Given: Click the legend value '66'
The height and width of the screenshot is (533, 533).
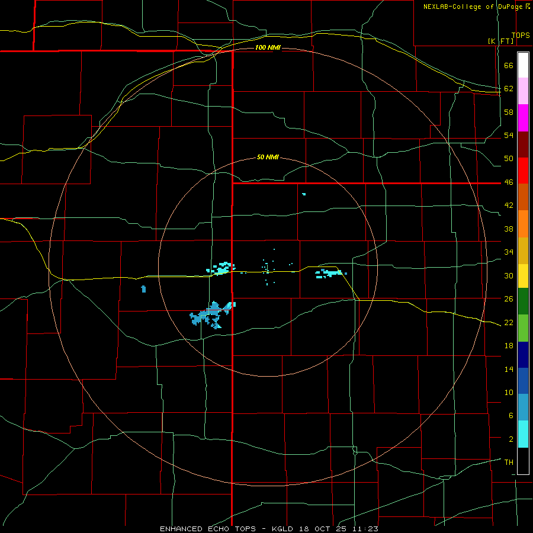Looking at the screenshot, I should pos(509,66).
